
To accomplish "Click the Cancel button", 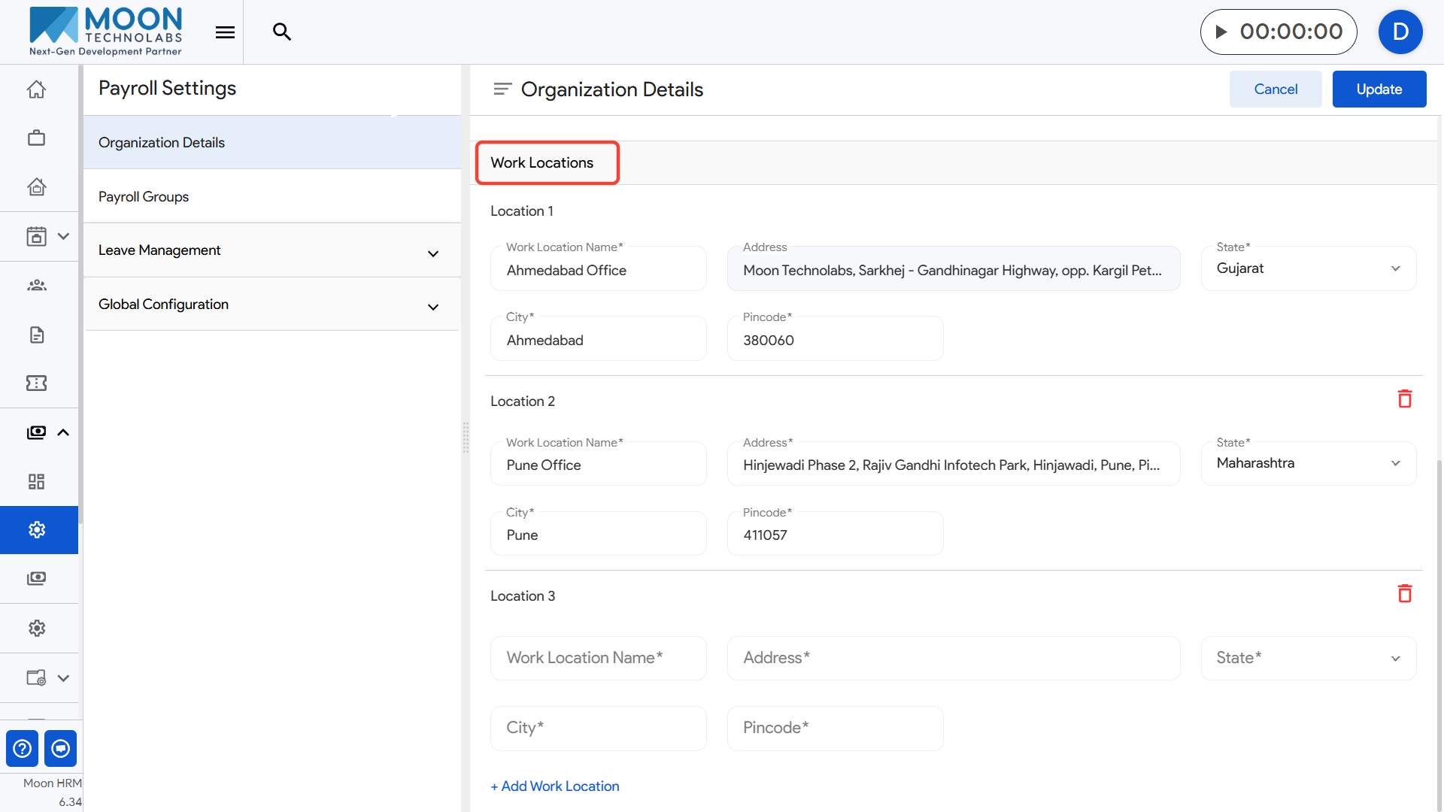I will coord(1276,89).
